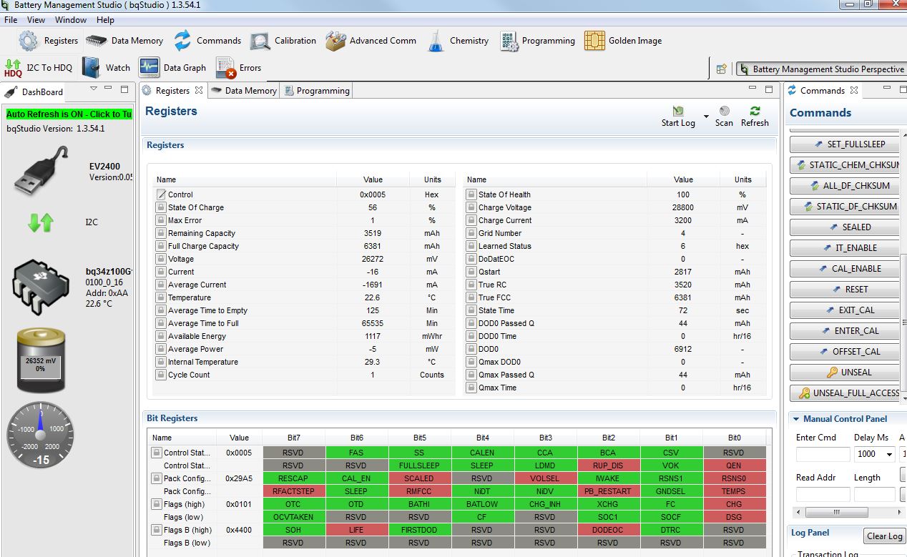This screenshot has width=907, height=557.
Task: Open the Commands toolbar icon
Action: click(x=182, y=41)
